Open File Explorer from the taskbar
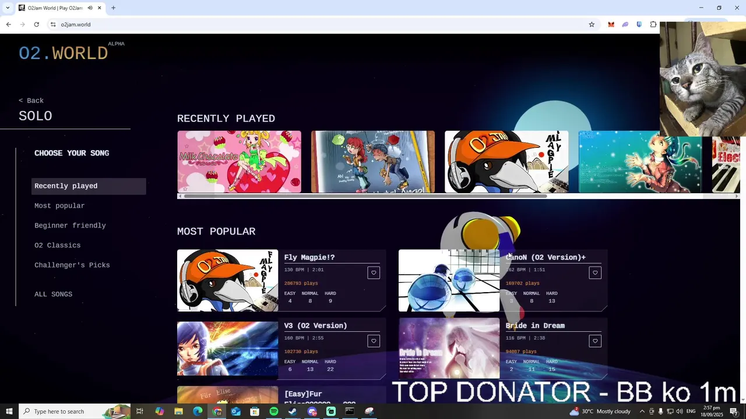The height and width of the screenshot is (419, 746). click(x=178, y=411)
